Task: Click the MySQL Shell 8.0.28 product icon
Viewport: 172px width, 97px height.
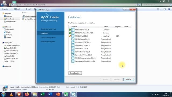Action: (73, 36)
